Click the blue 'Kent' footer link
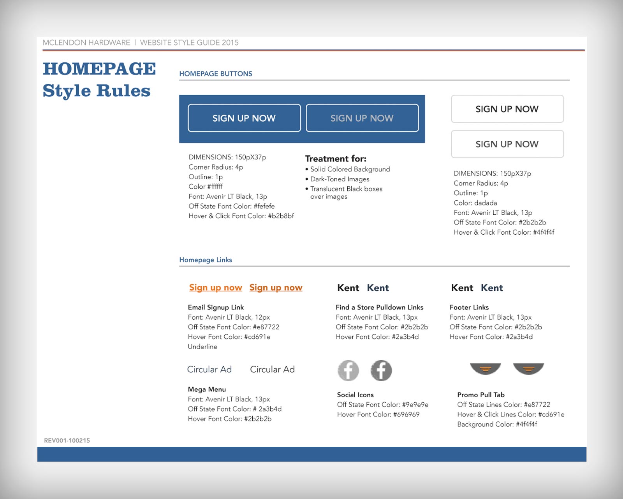The height and width of the screenshot is (499, 623). (x=492, y=288)
